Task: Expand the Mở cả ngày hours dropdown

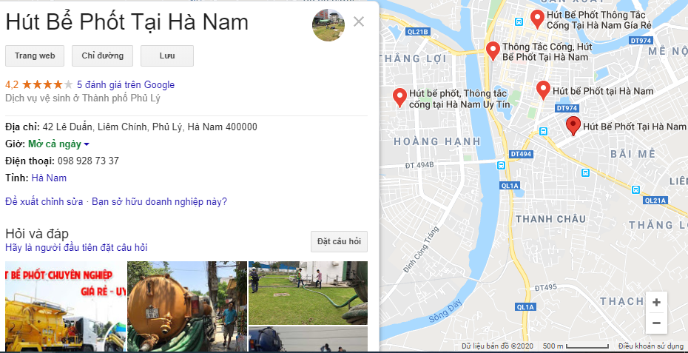Action: click(87, 144)
